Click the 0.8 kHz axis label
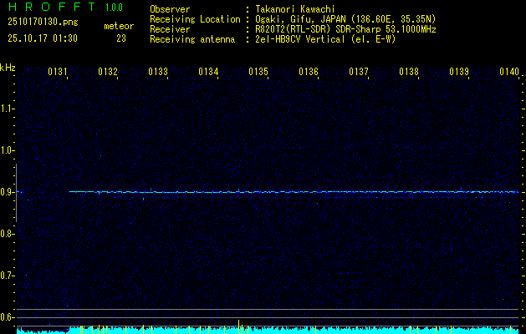The height and width of the screenshot is (334, 526). [x=7, y=234]
